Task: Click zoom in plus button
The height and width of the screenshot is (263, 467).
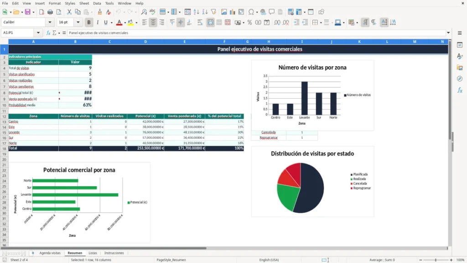Action: tap(451, 260)
